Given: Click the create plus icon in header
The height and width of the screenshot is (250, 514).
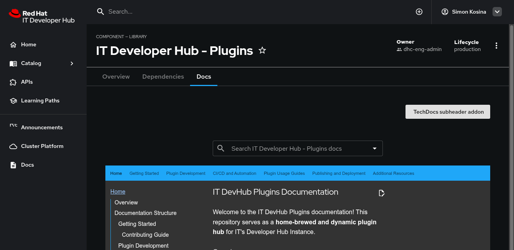Looking at the screenshot, I should coord(419,12).
